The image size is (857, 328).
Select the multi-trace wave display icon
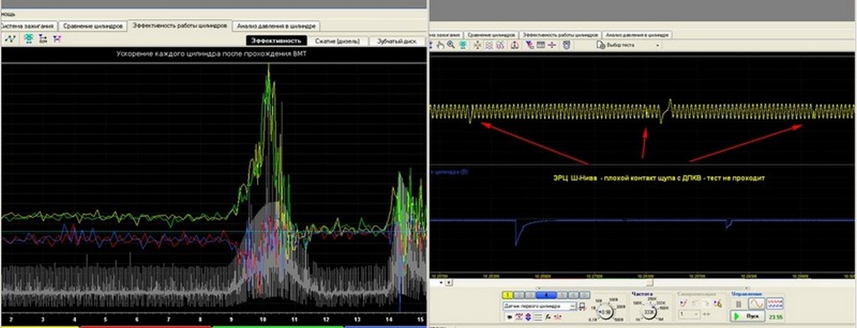pyautogui.click(x=774, y=304)
